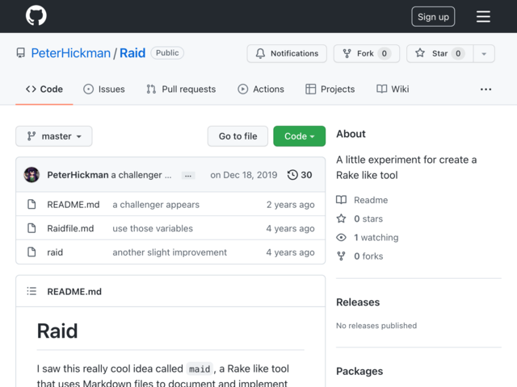Switch to the Issues tab

click(104, 89)
